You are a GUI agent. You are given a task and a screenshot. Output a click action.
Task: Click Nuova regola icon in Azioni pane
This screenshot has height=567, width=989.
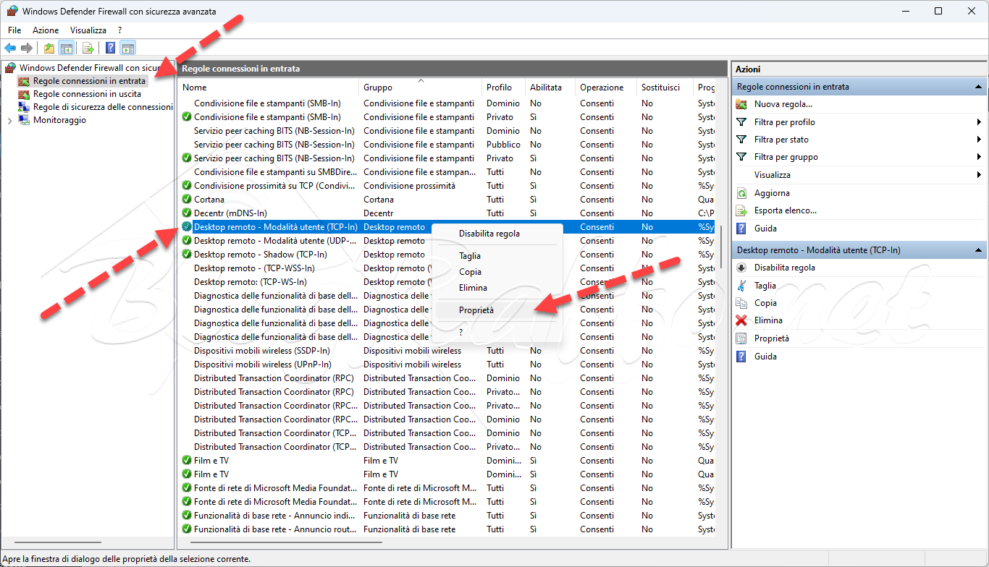pos(741,104)
